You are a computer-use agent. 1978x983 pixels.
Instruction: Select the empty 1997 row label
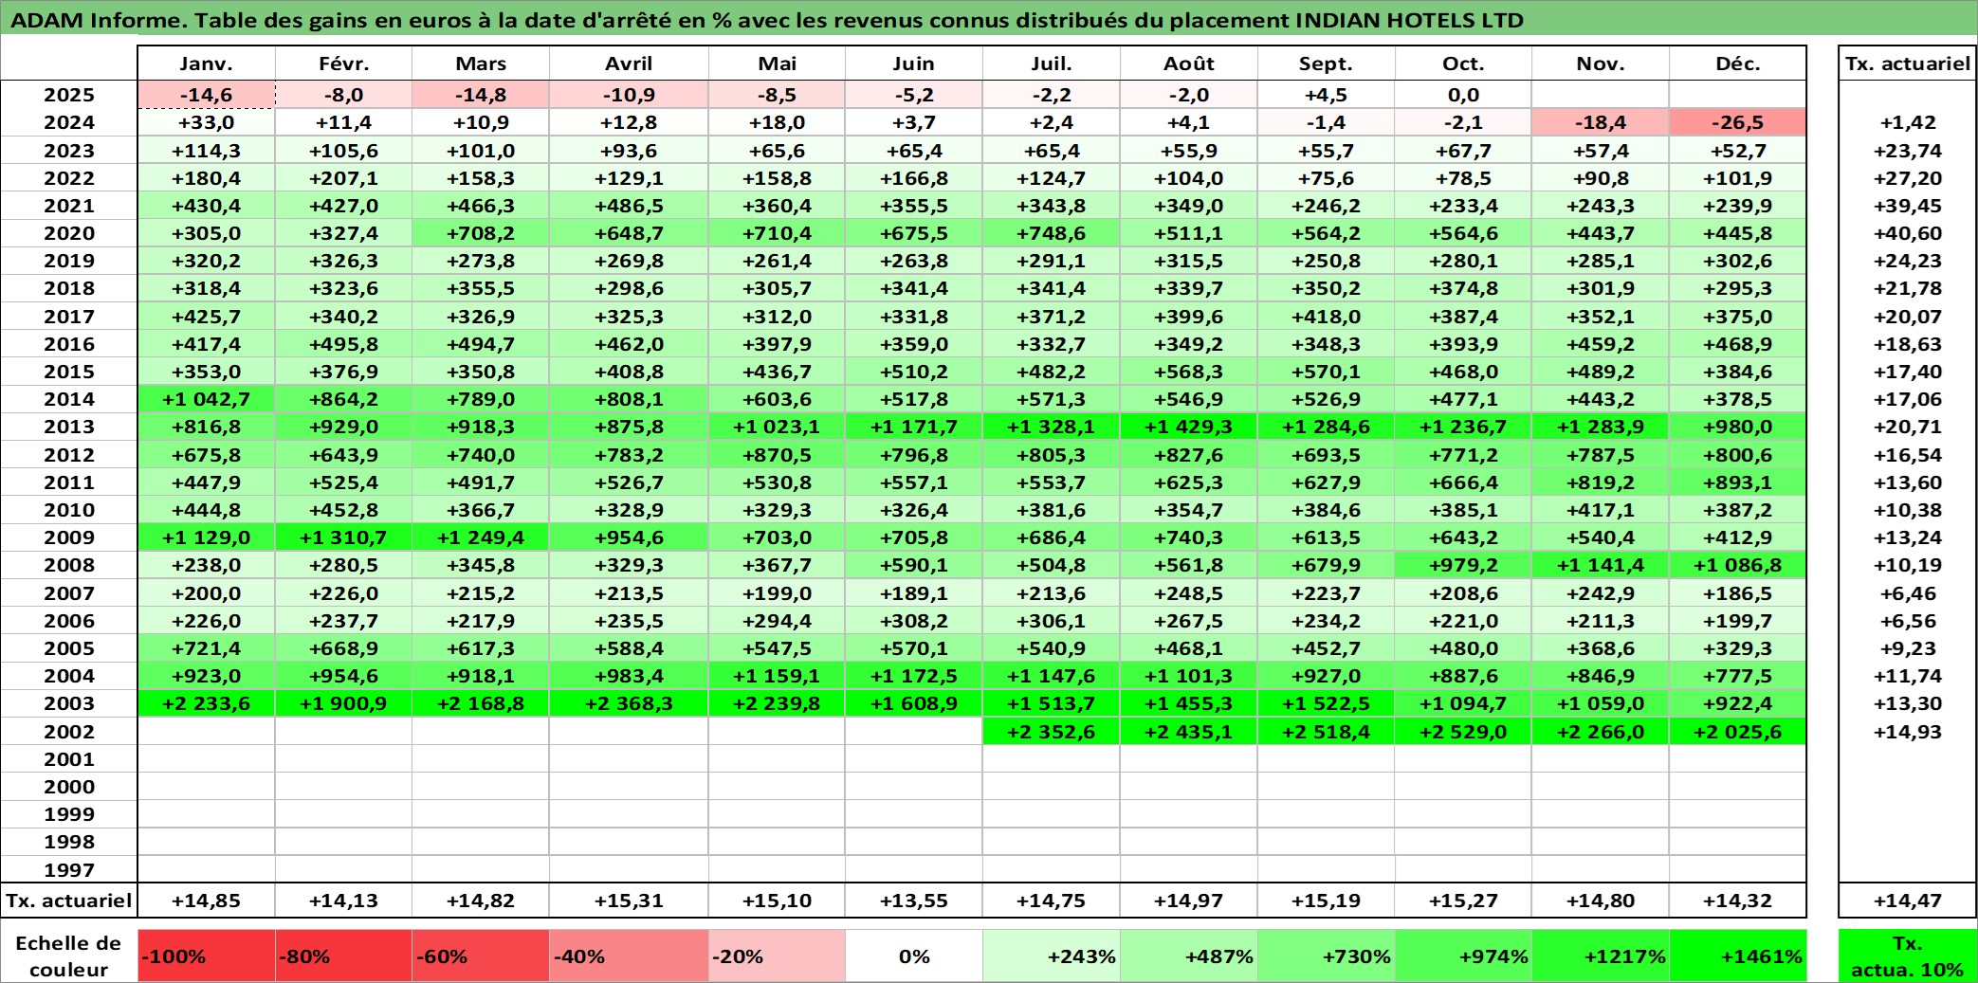click(x=69, y=869)
